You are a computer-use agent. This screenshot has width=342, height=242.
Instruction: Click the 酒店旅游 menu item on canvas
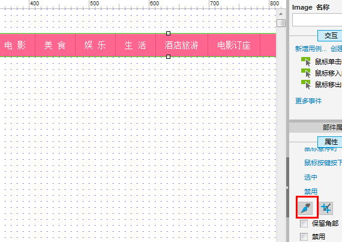pyautogui.click(x=181, y=46)
